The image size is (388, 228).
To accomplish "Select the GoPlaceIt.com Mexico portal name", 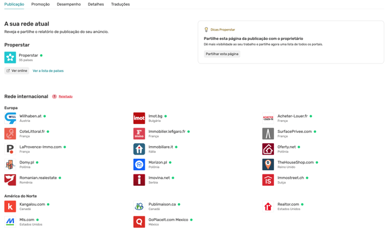I will [169, 219].
